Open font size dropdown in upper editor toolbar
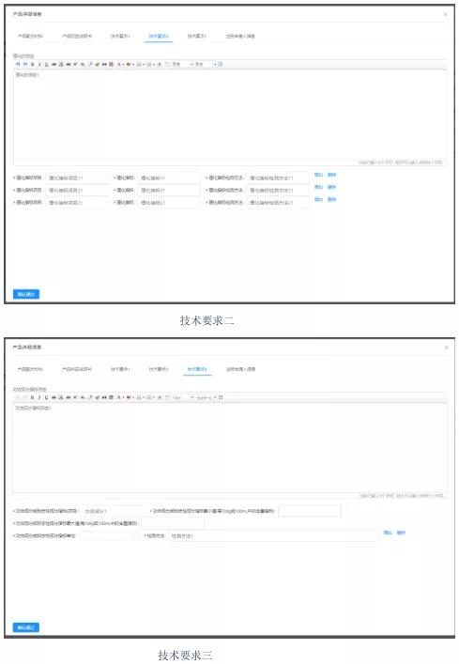Viewport: 459px width, 664px height. [x=206, y=65]
